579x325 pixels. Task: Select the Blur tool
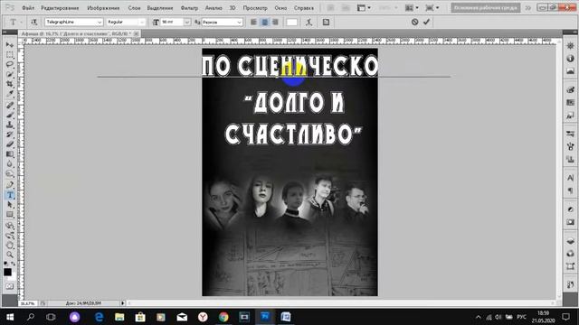point(10,164)
